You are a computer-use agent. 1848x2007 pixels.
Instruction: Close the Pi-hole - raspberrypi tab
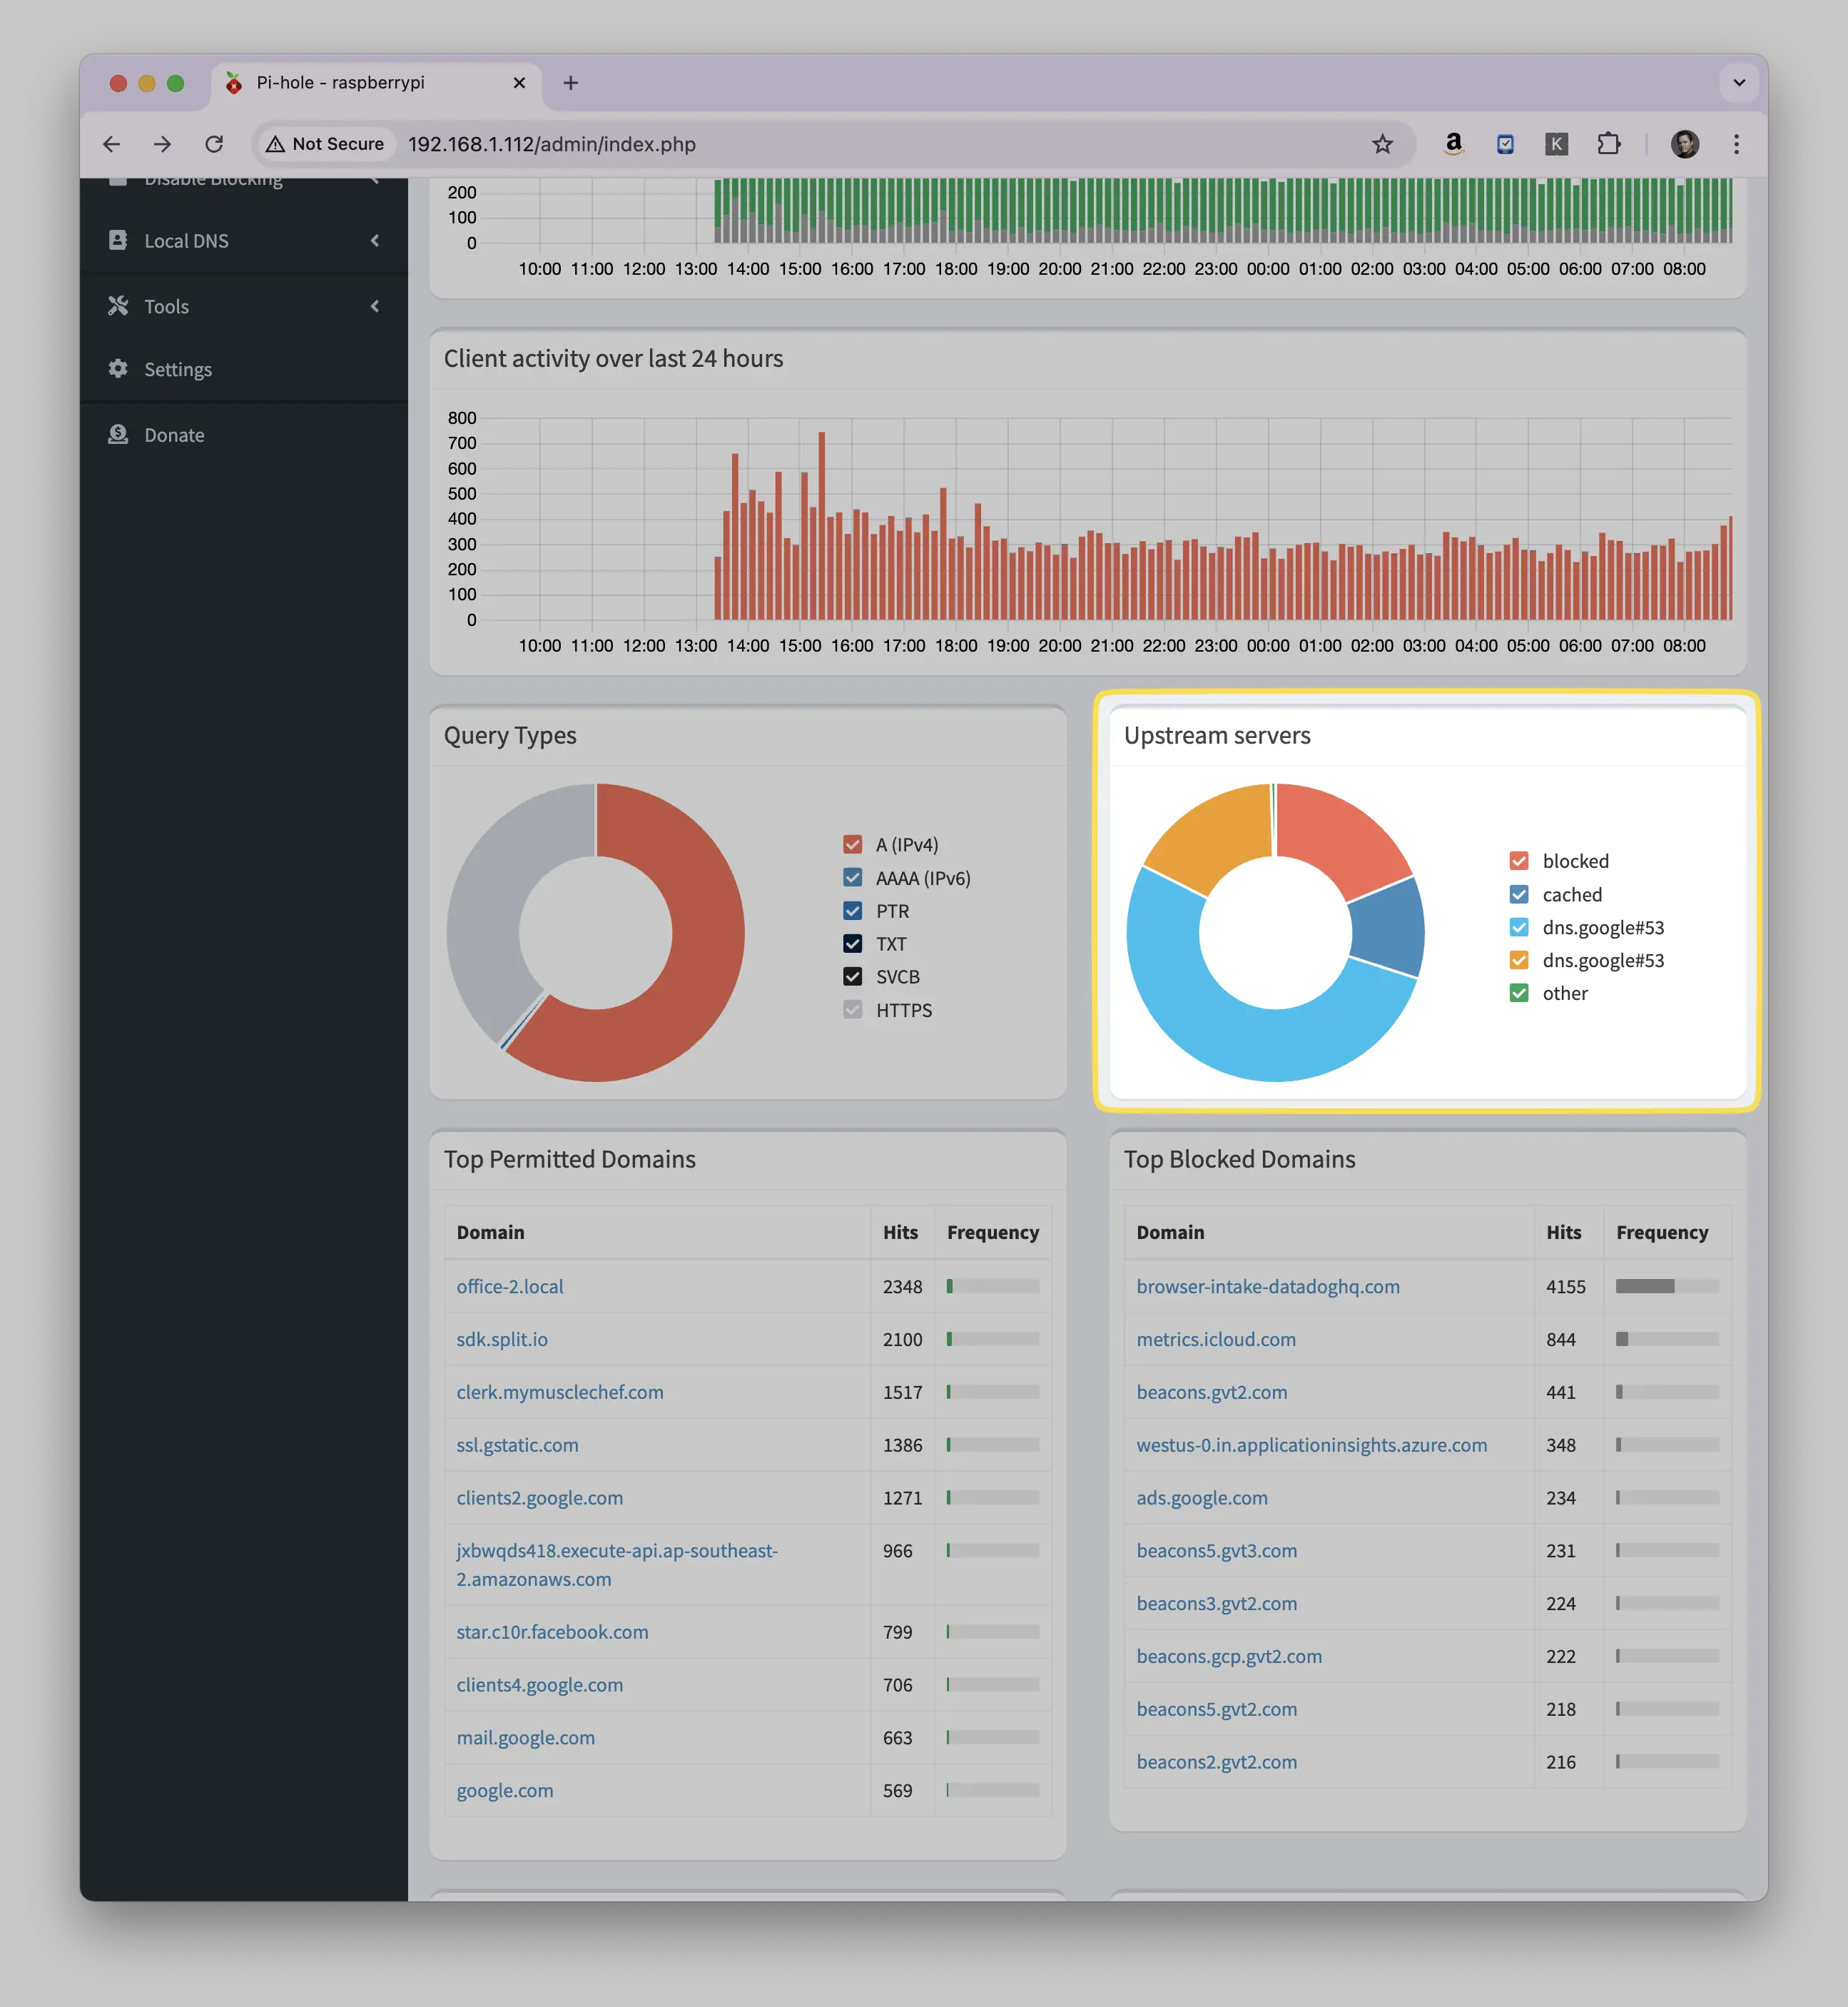(x=519, y=83)
